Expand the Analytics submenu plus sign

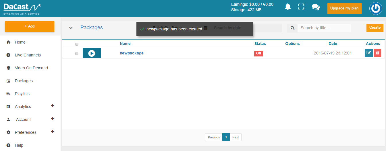point(53,106)
